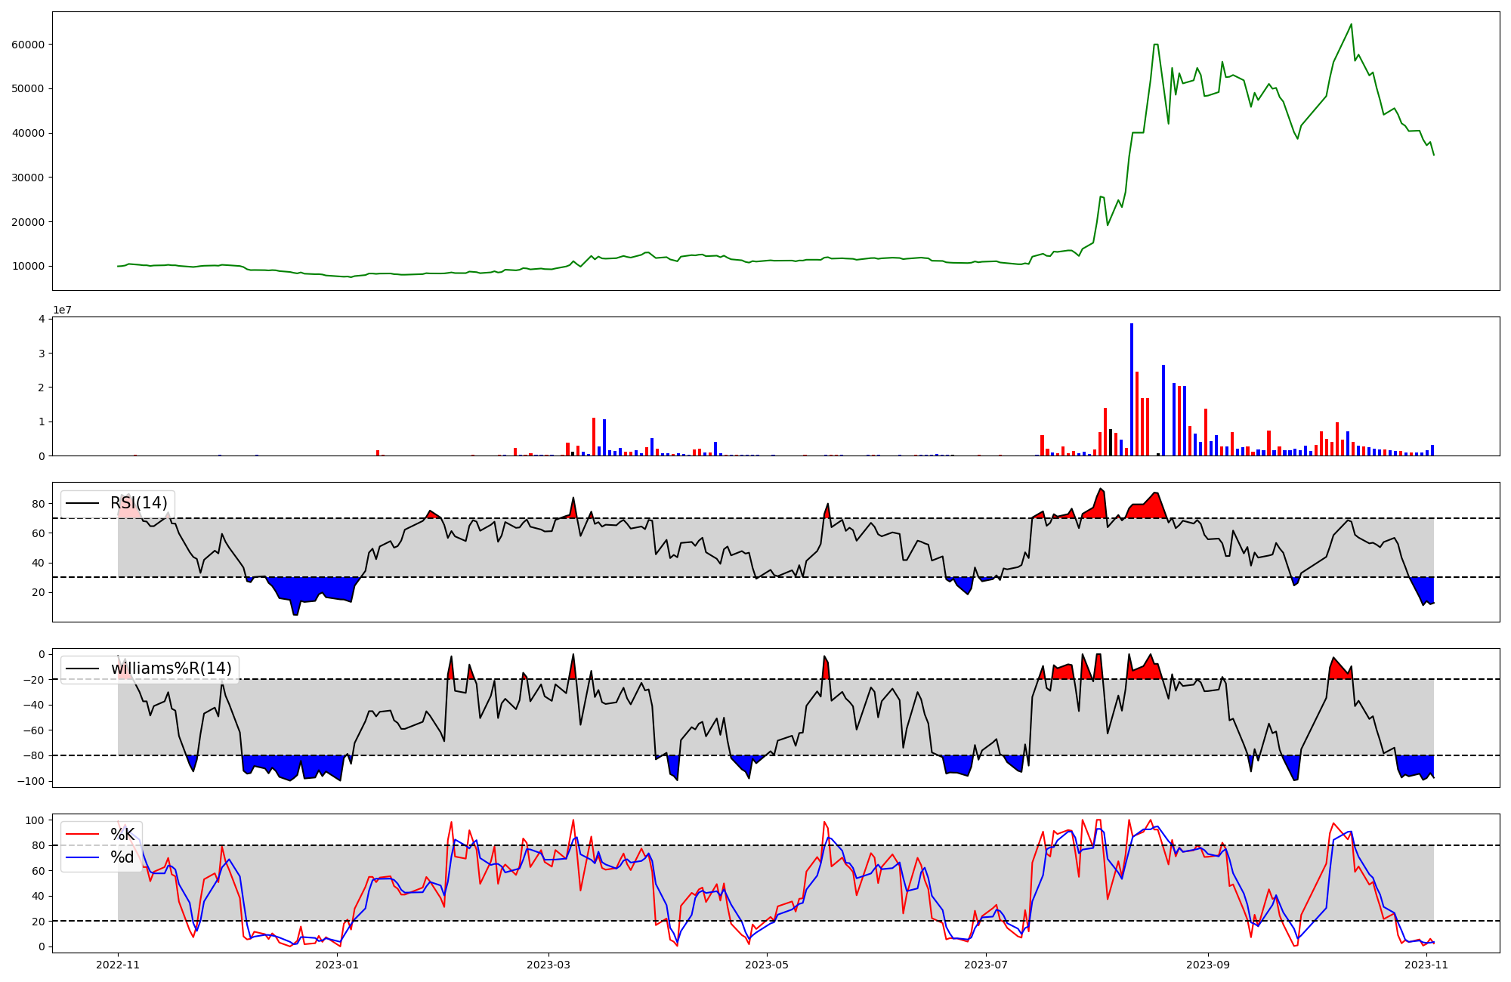The width and height of the screenshot is (1511, 982).
Task: Click the tallest blue volume bar
Action: click(1131, 389)
